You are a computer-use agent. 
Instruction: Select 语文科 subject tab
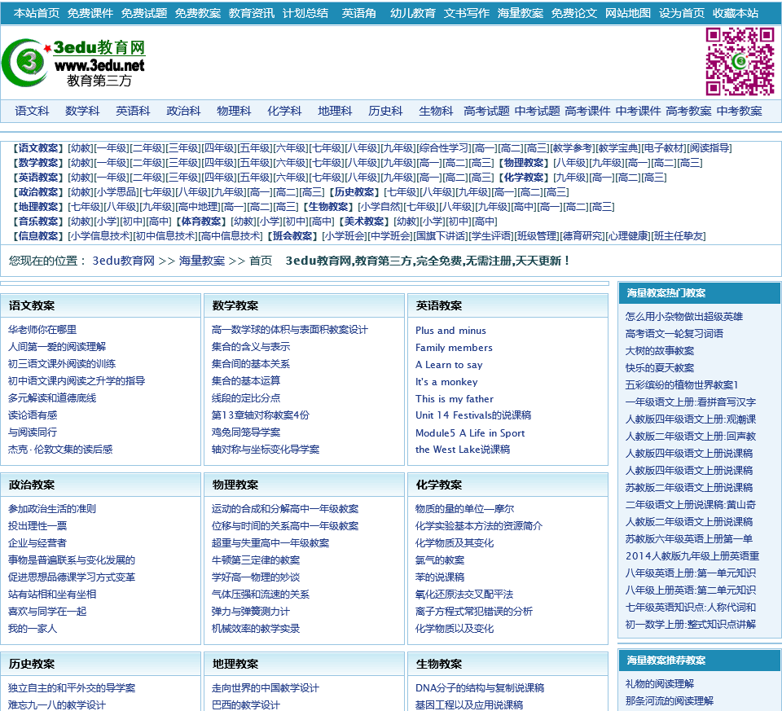(32, 111)
